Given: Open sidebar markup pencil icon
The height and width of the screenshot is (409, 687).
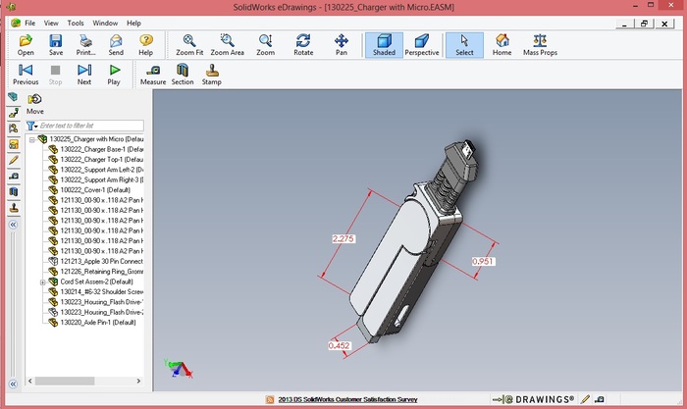Looking at the screenshot, I should [14, 160].
